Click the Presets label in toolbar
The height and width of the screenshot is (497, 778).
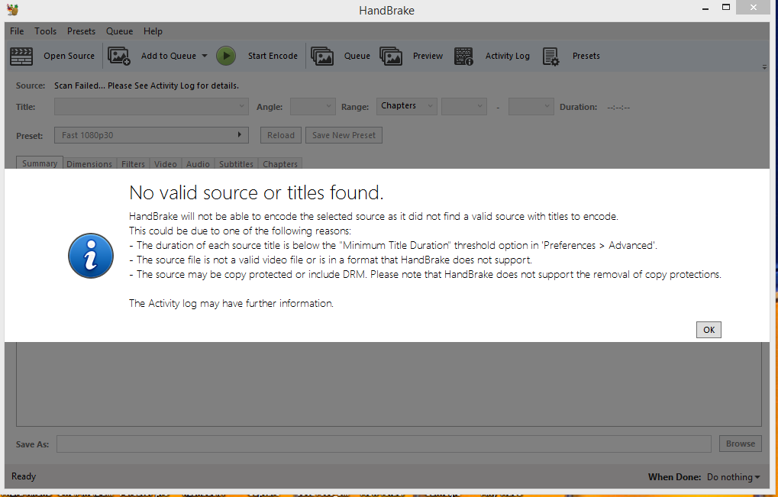coord(586,56)
